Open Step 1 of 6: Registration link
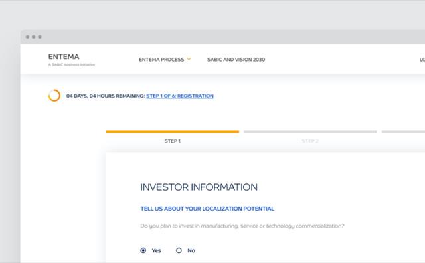This screenshot has width=425, height=263. coord(180,96)
